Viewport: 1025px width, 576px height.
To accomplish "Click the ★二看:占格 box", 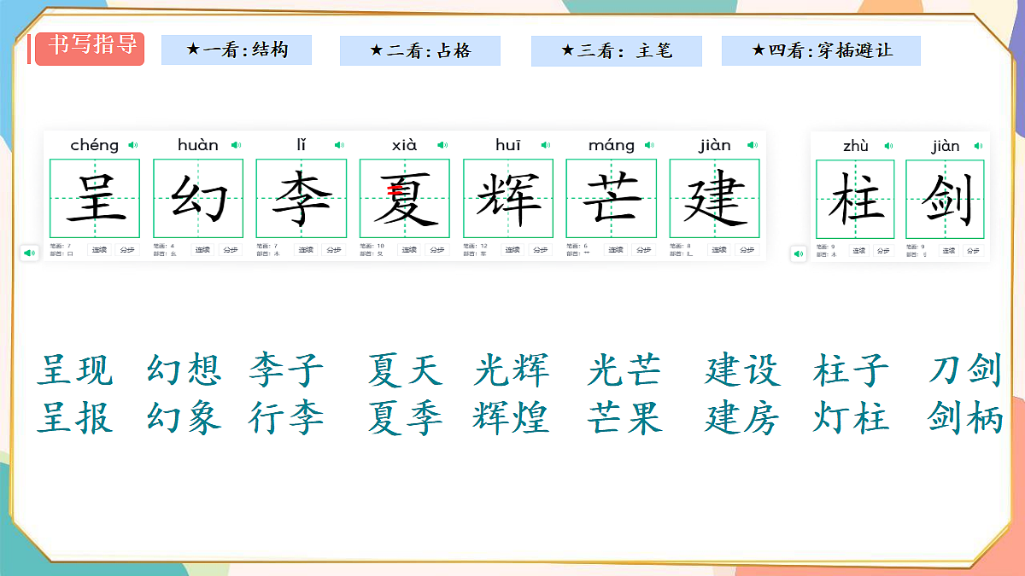I will (x=420, y=50).
